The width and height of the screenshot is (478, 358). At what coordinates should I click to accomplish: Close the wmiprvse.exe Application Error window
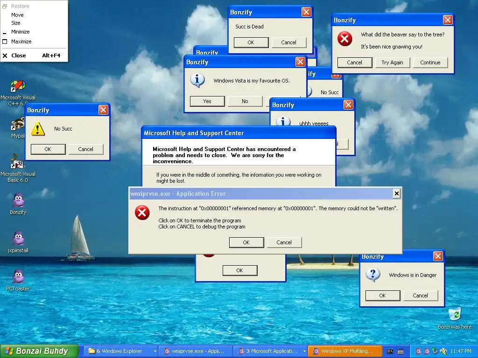pos(396,193)
